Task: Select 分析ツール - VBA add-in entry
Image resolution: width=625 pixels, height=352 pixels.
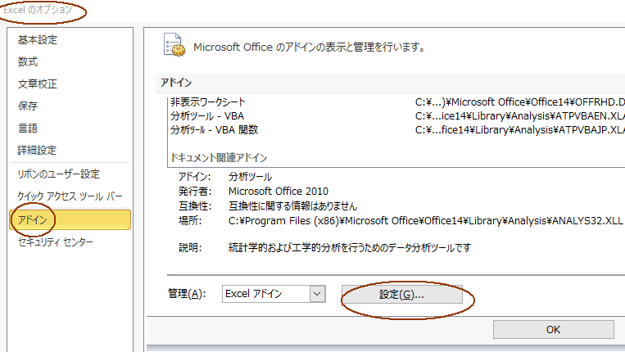Action: pyautogui.click(x=396, y=116)
